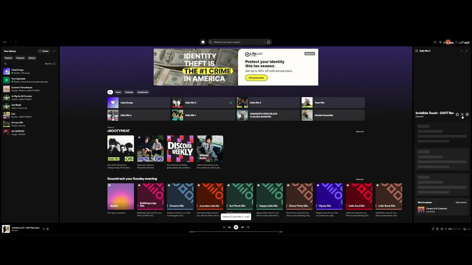Show all in Made For section
Screen dimensions: 472x265
pos(360,131)
